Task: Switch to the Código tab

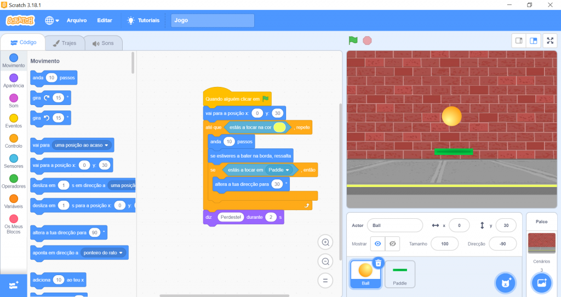Action: (x=23, y=43)
